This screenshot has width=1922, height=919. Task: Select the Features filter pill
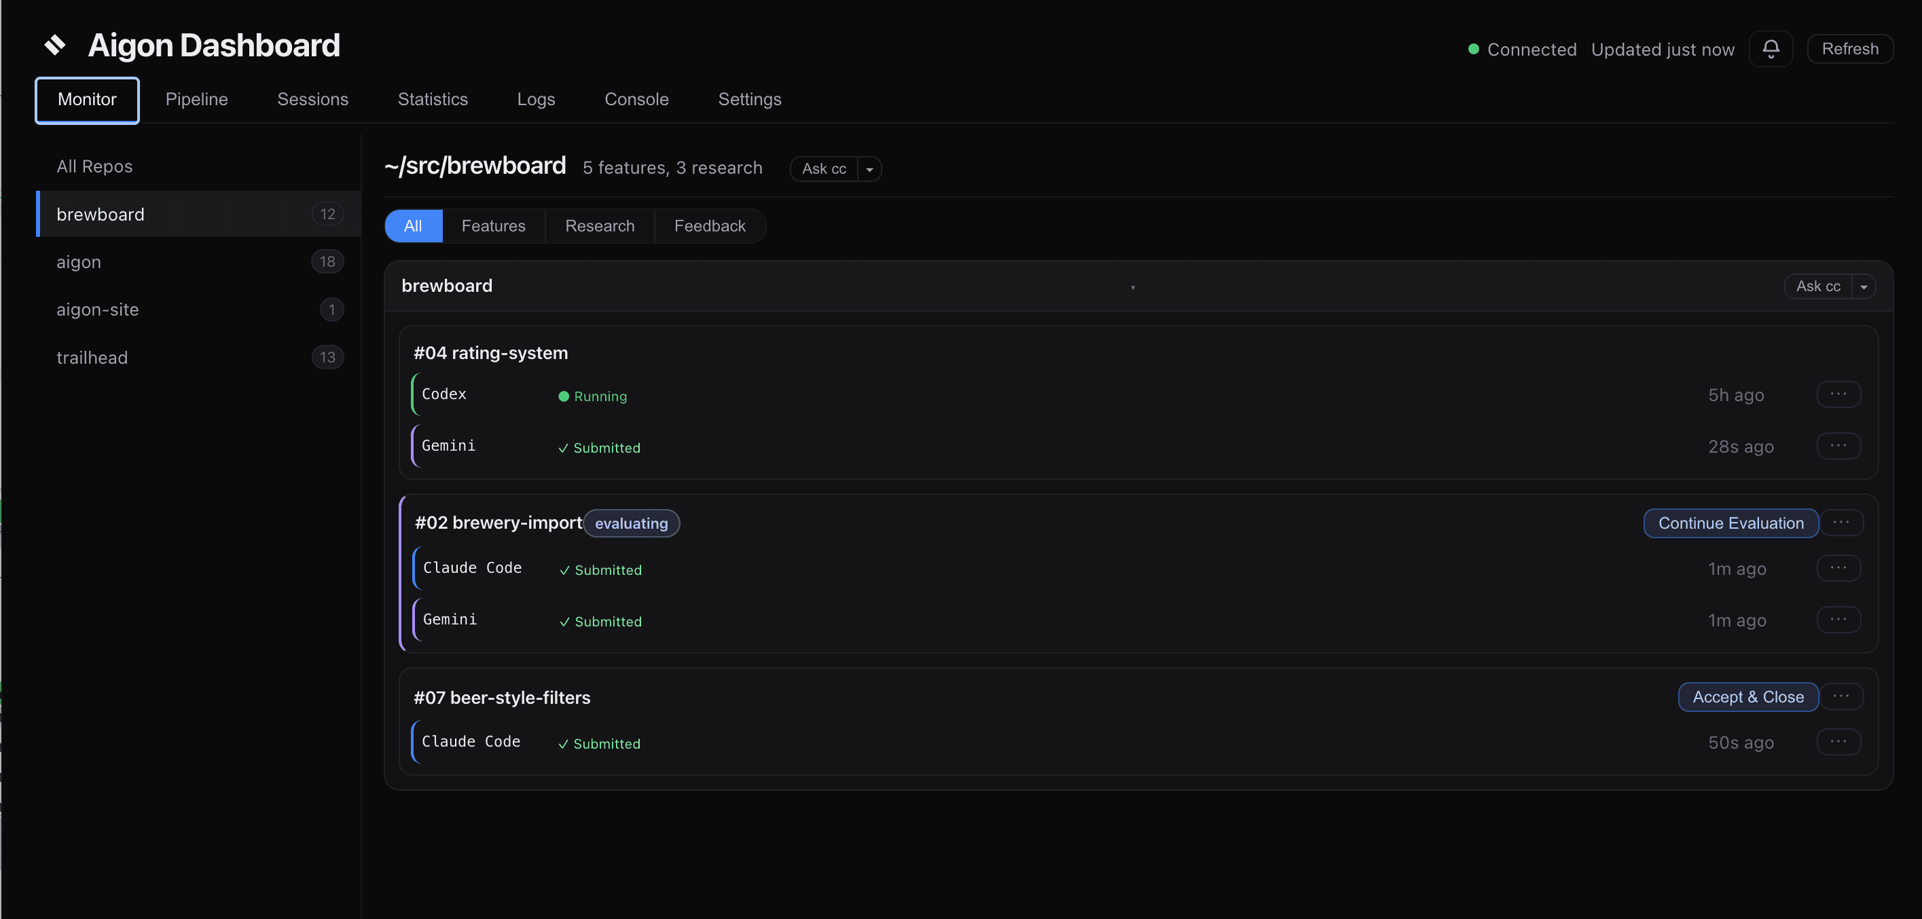click(493, 225)
